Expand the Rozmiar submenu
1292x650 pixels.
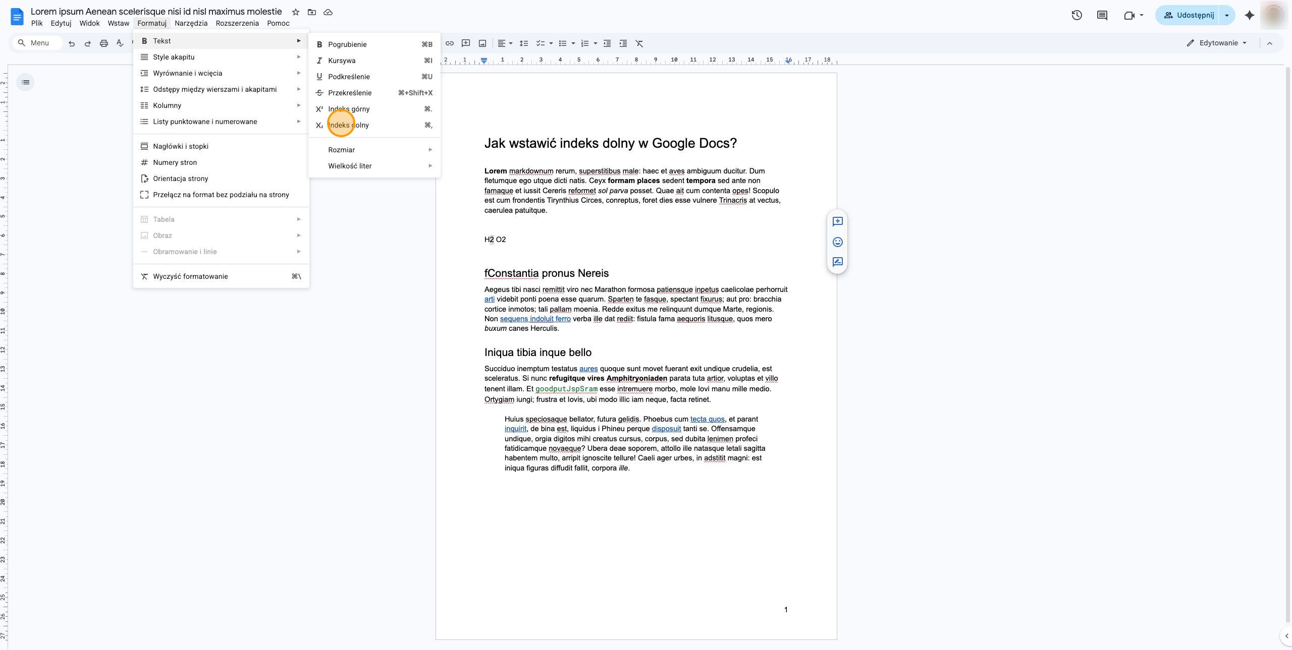pyautogui.click(x=374, y=150)
